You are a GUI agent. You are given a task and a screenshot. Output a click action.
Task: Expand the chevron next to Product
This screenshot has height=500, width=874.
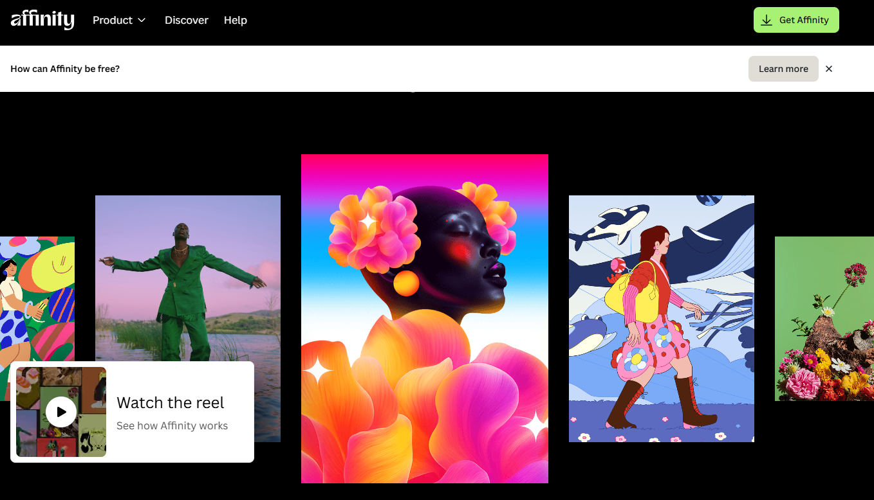[142, 20]
